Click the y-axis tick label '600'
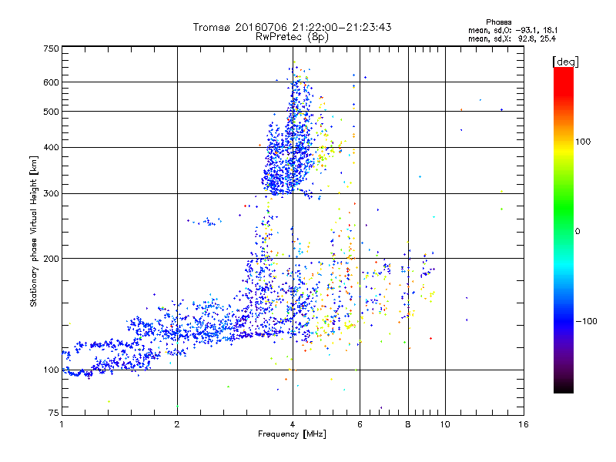Screen dimensions: 616x462 click(51, 82)
